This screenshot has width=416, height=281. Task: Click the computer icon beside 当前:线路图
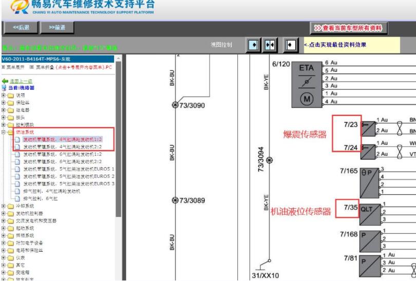[x=4, y=88]
